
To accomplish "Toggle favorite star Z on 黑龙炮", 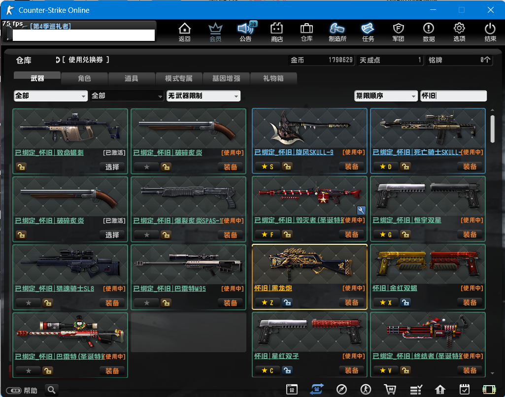I will coord(268,302).
